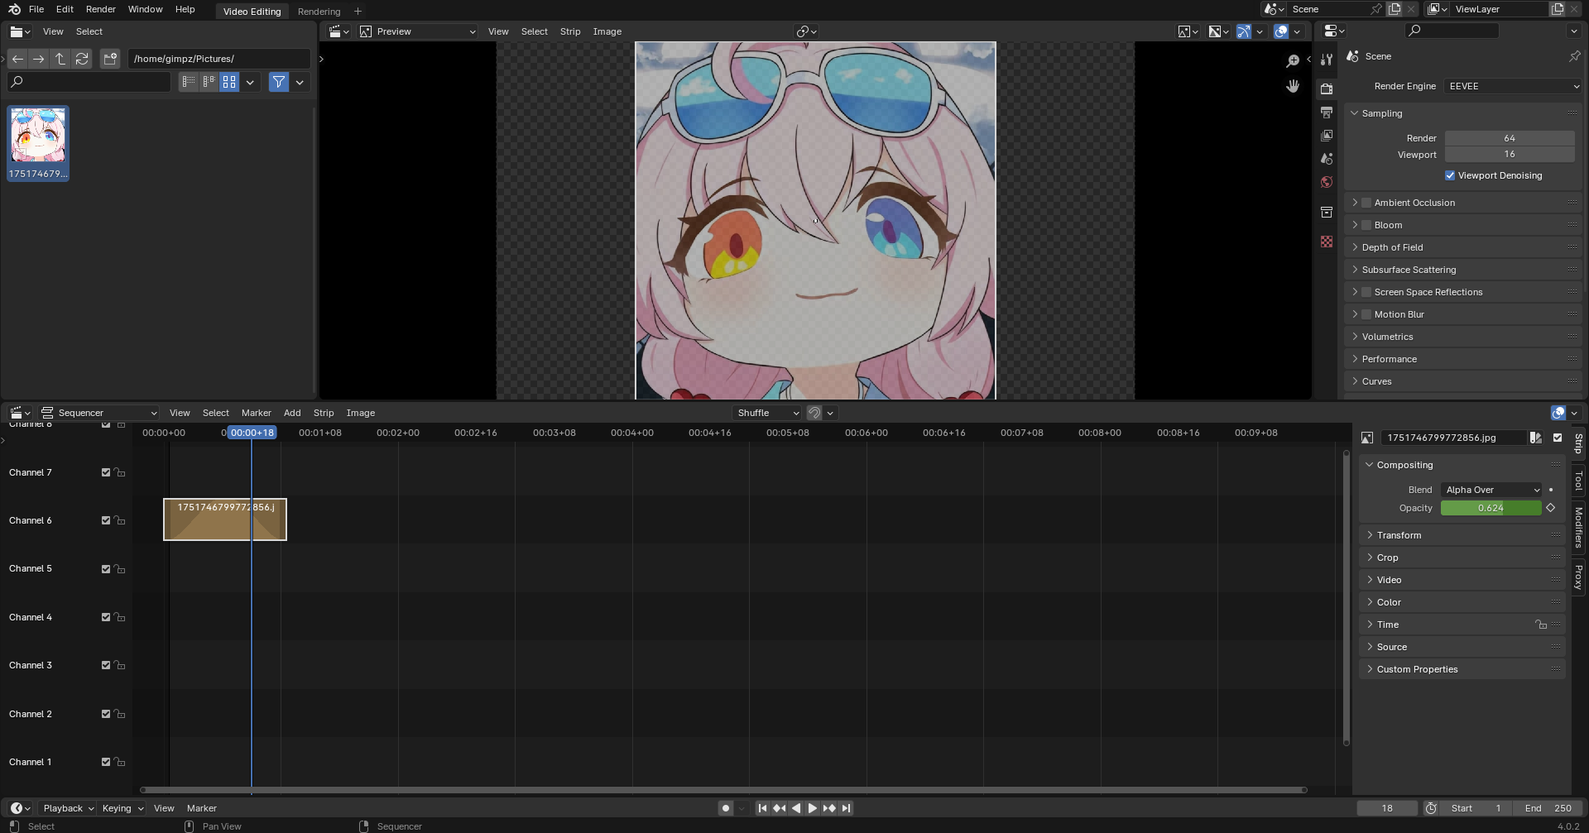Enable the Ambient Occlusion checkbox

coord(1366,203)
